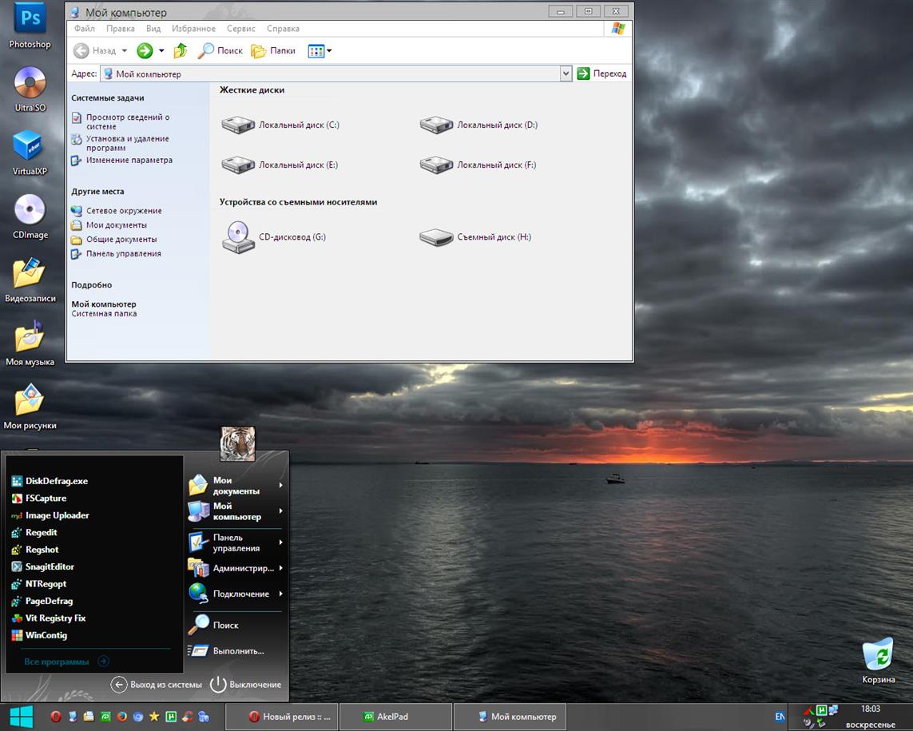This screenshot has height=731, width=913.
Task: Click the µTorrent icon in the system tray
Action: click(x=821, y=709)
